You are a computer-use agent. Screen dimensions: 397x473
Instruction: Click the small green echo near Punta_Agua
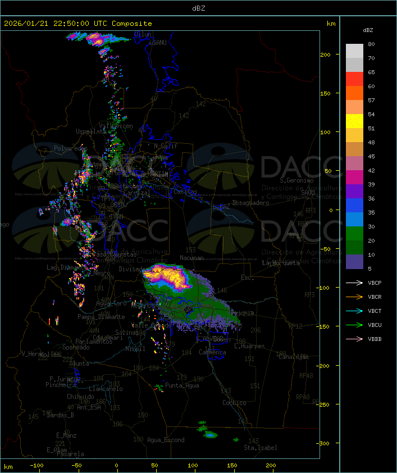159,387
